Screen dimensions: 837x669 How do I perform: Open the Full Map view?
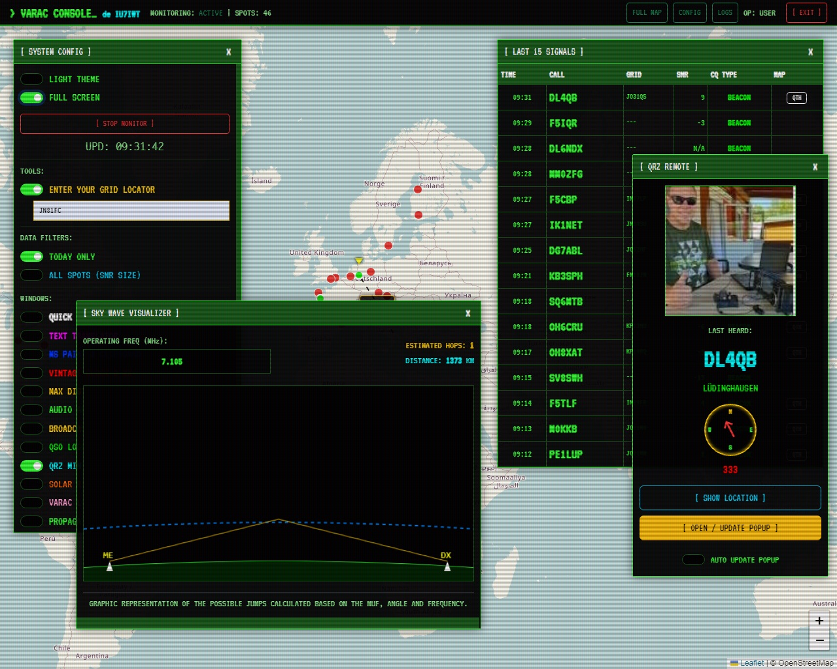[647, 13]
